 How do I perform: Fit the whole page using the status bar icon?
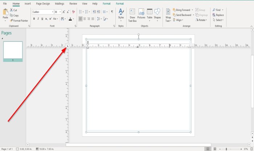pos(251,149)
